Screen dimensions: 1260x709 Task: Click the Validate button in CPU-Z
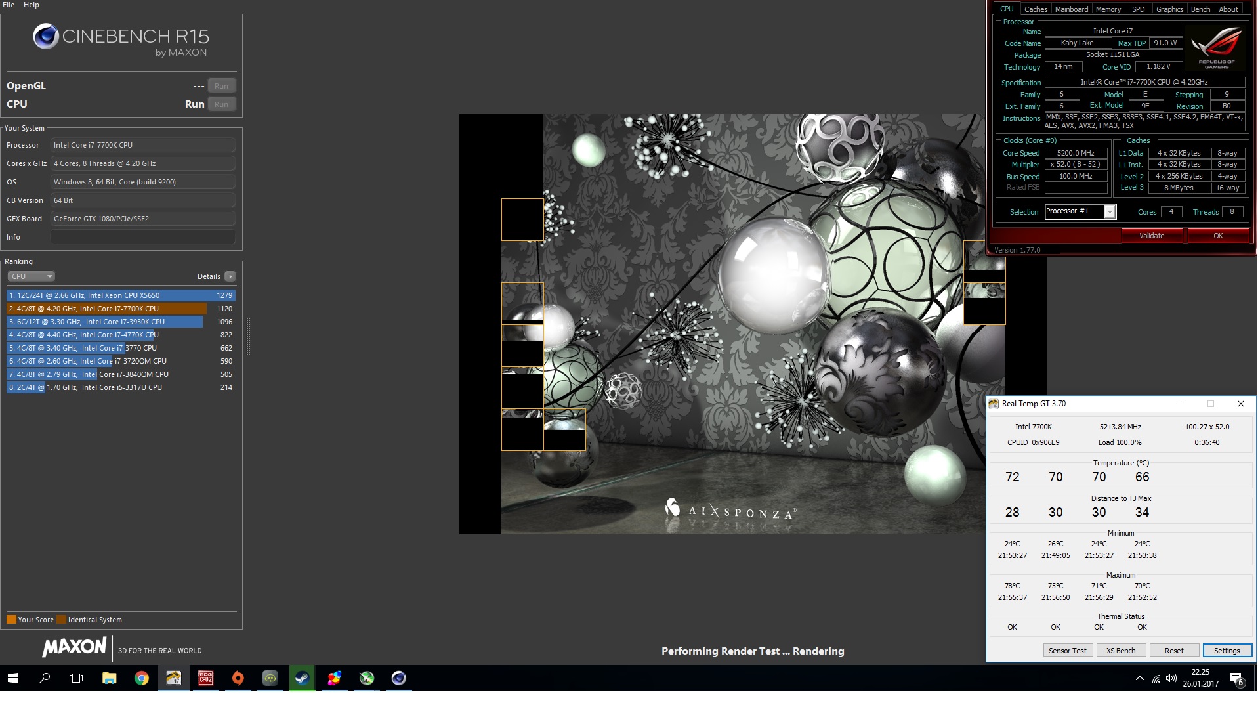tap(1152, 236)
